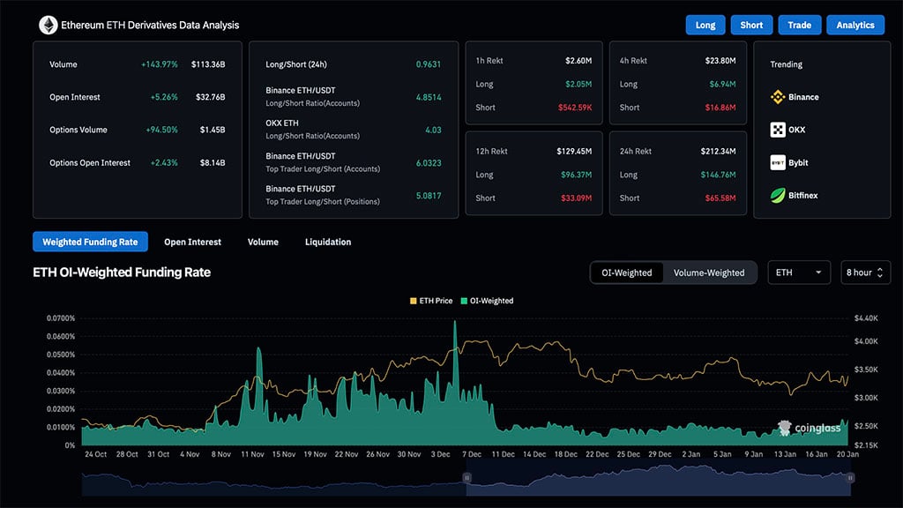This screenshot has height=508, width=903.
Task: Click the right handle of chart range slider
Action: (850, 478)
